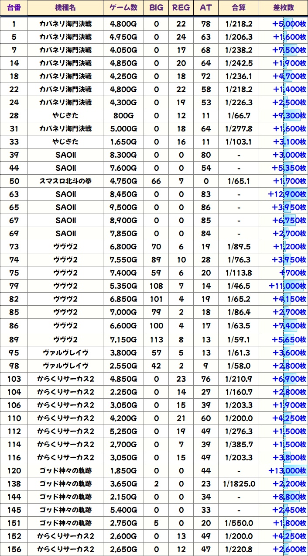Screen dimensions: 308x556
Task: Click the +8,800枚 difference cell
Action: [284, 497]
